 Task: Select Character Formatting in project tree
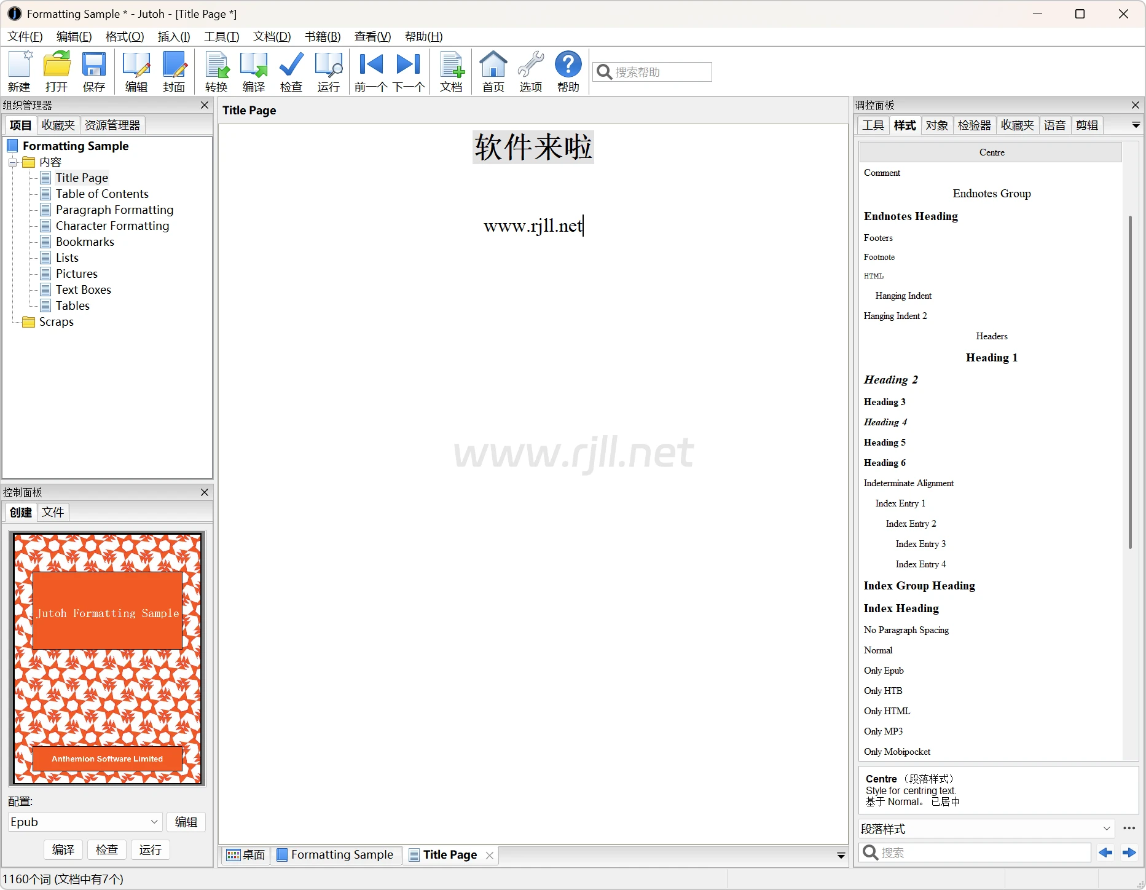112,226
